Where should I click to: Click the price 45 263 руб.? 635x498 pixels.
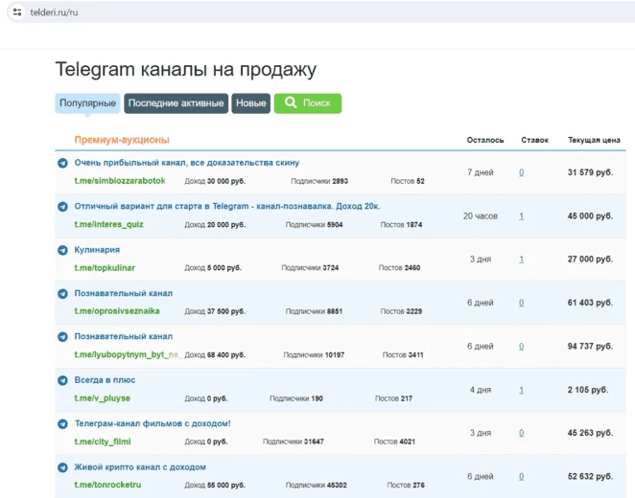(x=590, y=433)
